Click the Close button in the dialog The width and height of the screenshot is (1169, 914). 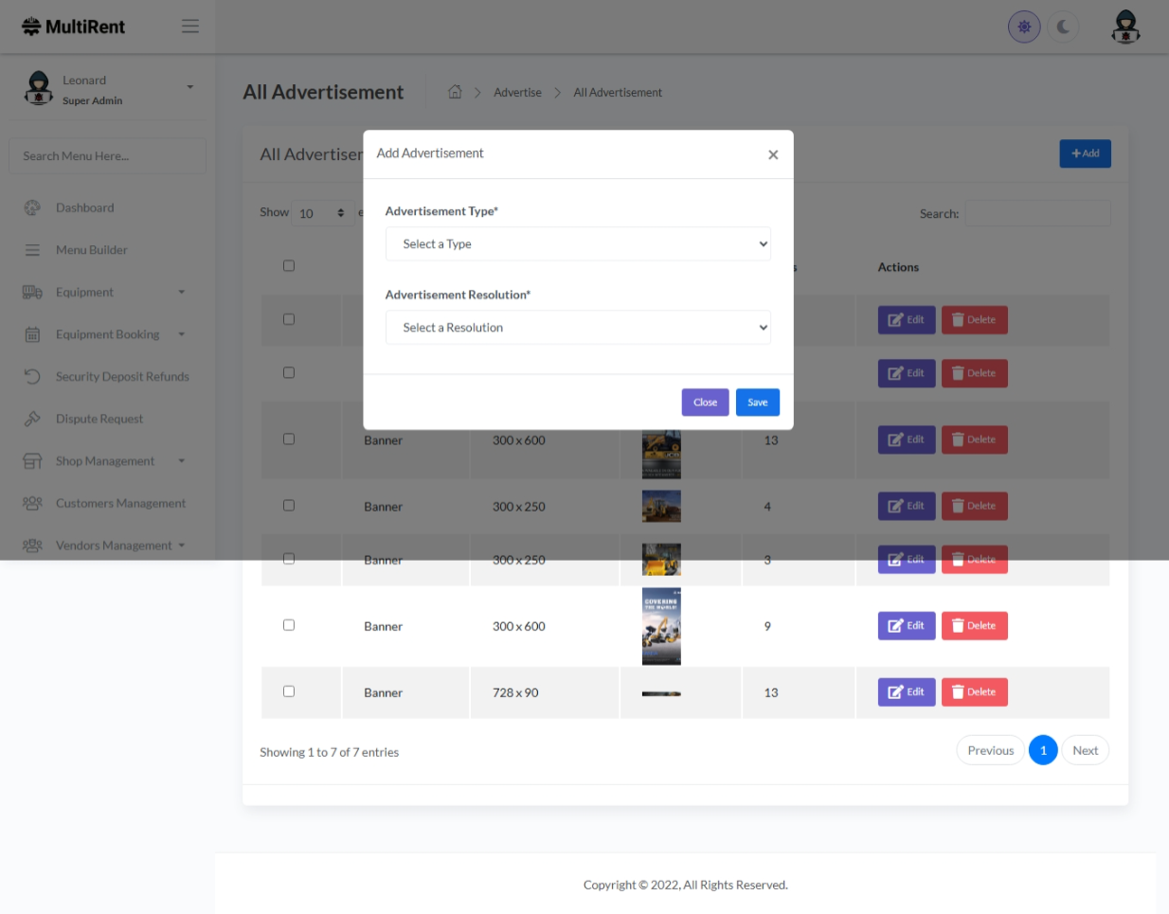pos(705,403)
